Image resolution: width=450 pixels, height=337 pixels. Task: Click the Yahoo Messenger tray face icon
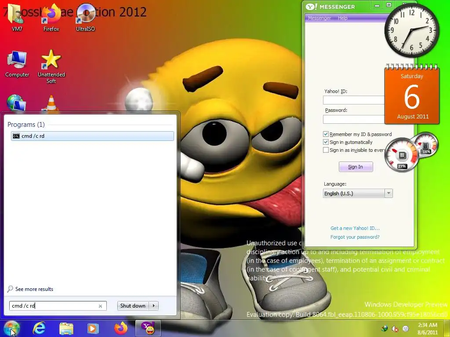click(x=406, y=328)
